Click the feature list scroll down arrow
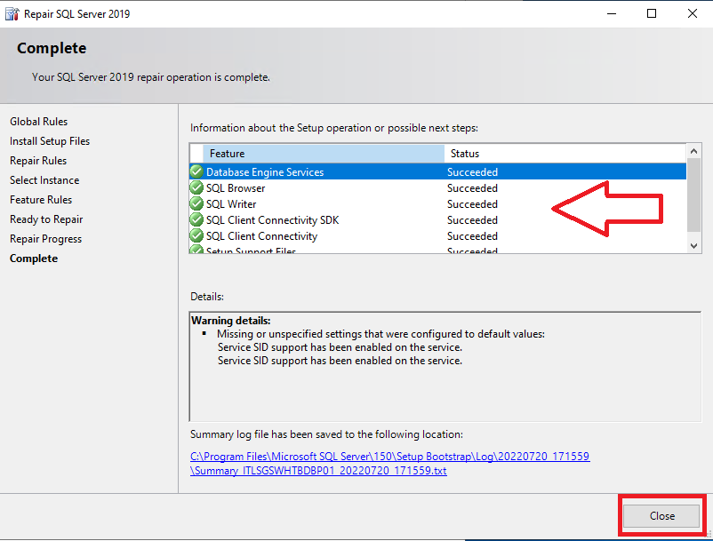Screen dimensions: 713x541 693,246
